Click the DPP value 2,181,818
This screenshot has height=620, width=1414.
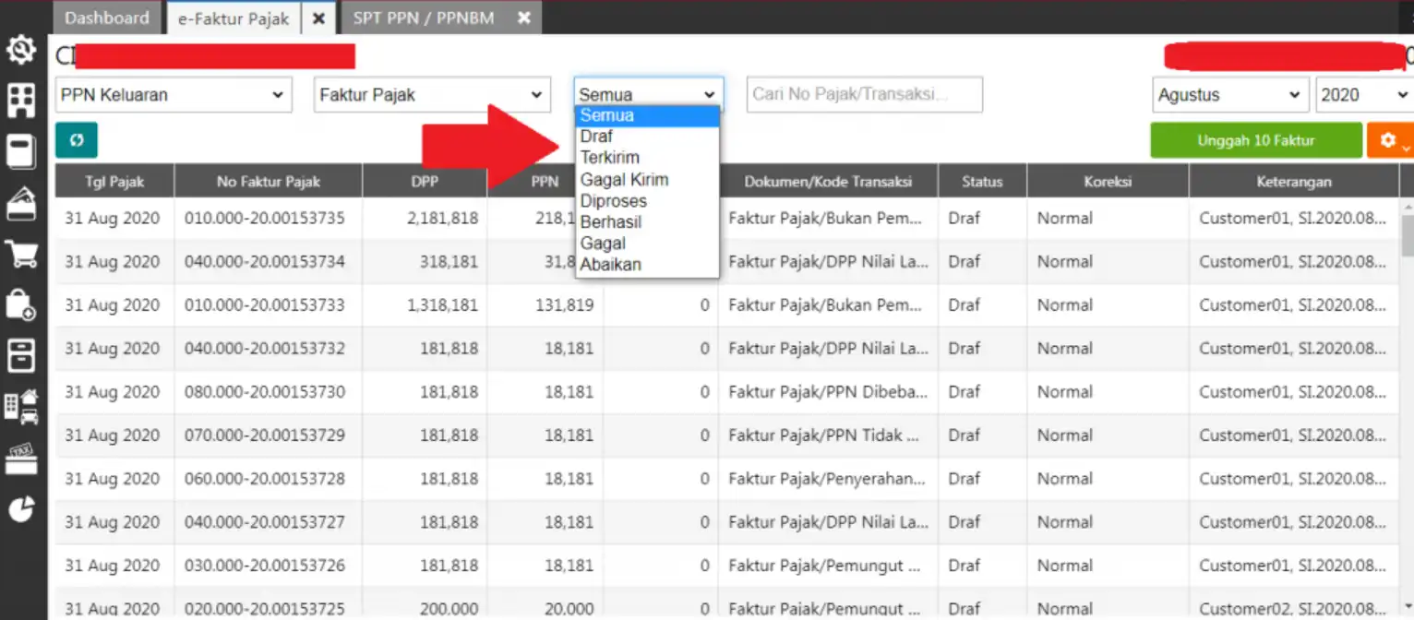(443, 219)
